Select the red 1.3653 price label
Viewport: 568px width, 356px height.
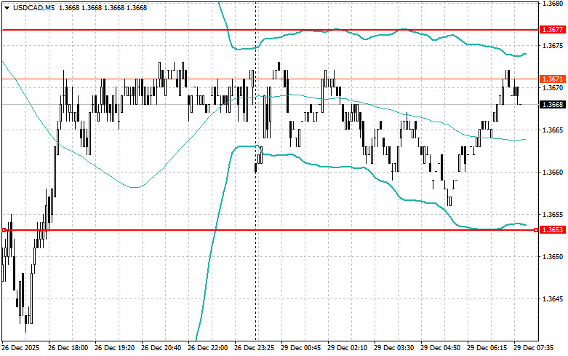553,230
